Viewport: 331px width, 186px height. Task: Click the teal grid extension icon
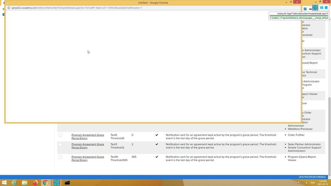coord(305,9)
